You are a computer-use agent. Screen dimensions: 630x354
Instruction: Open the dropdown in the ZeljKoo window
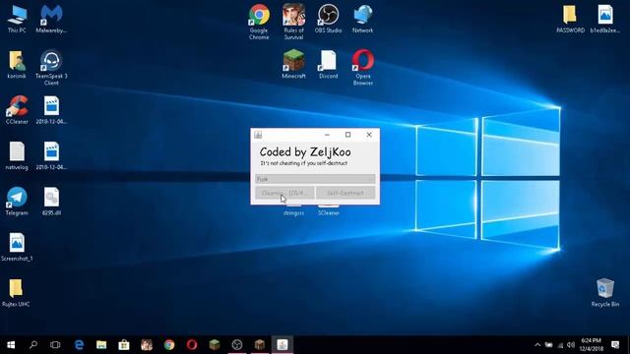(x=315, y=179)
